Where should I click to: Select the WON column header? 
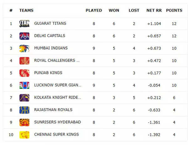pyautogui.click(x=114, y=10)
